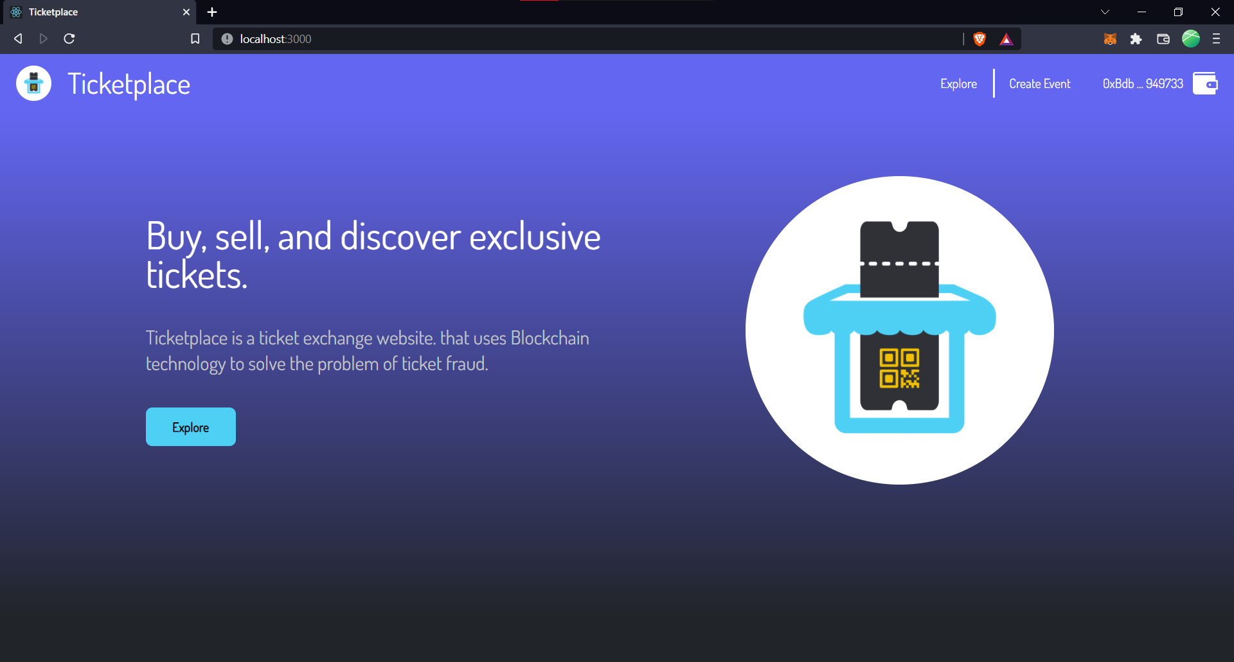Open the Brave Wallet toolbar icon
This screenshot has height=662, width=1234.
pyautogui.click(x=1163, y=39)
